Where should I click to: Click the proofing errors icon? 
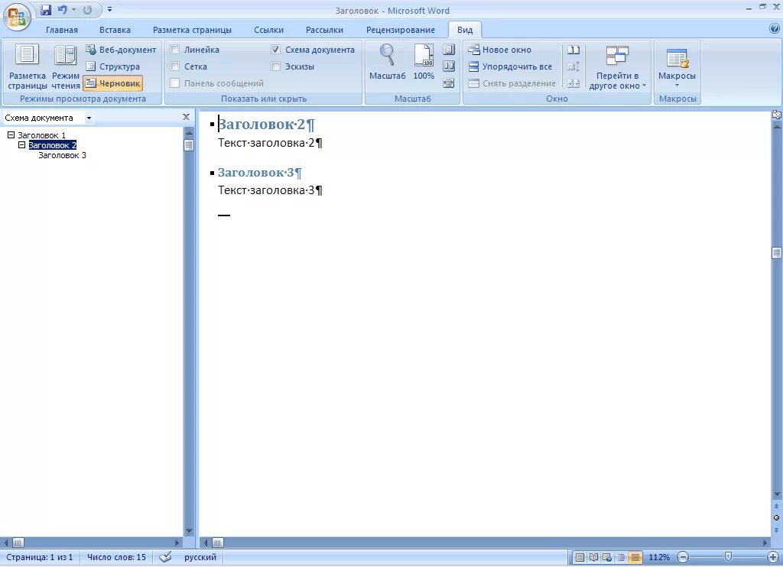click(x=165, y=557)
